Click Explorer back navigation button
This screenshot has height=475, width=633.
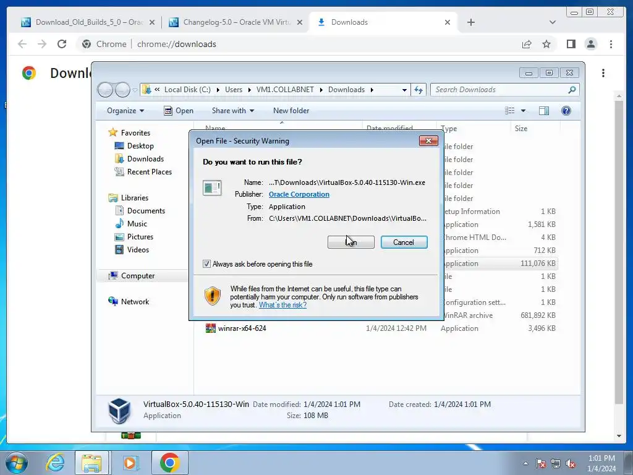point(105,90)
